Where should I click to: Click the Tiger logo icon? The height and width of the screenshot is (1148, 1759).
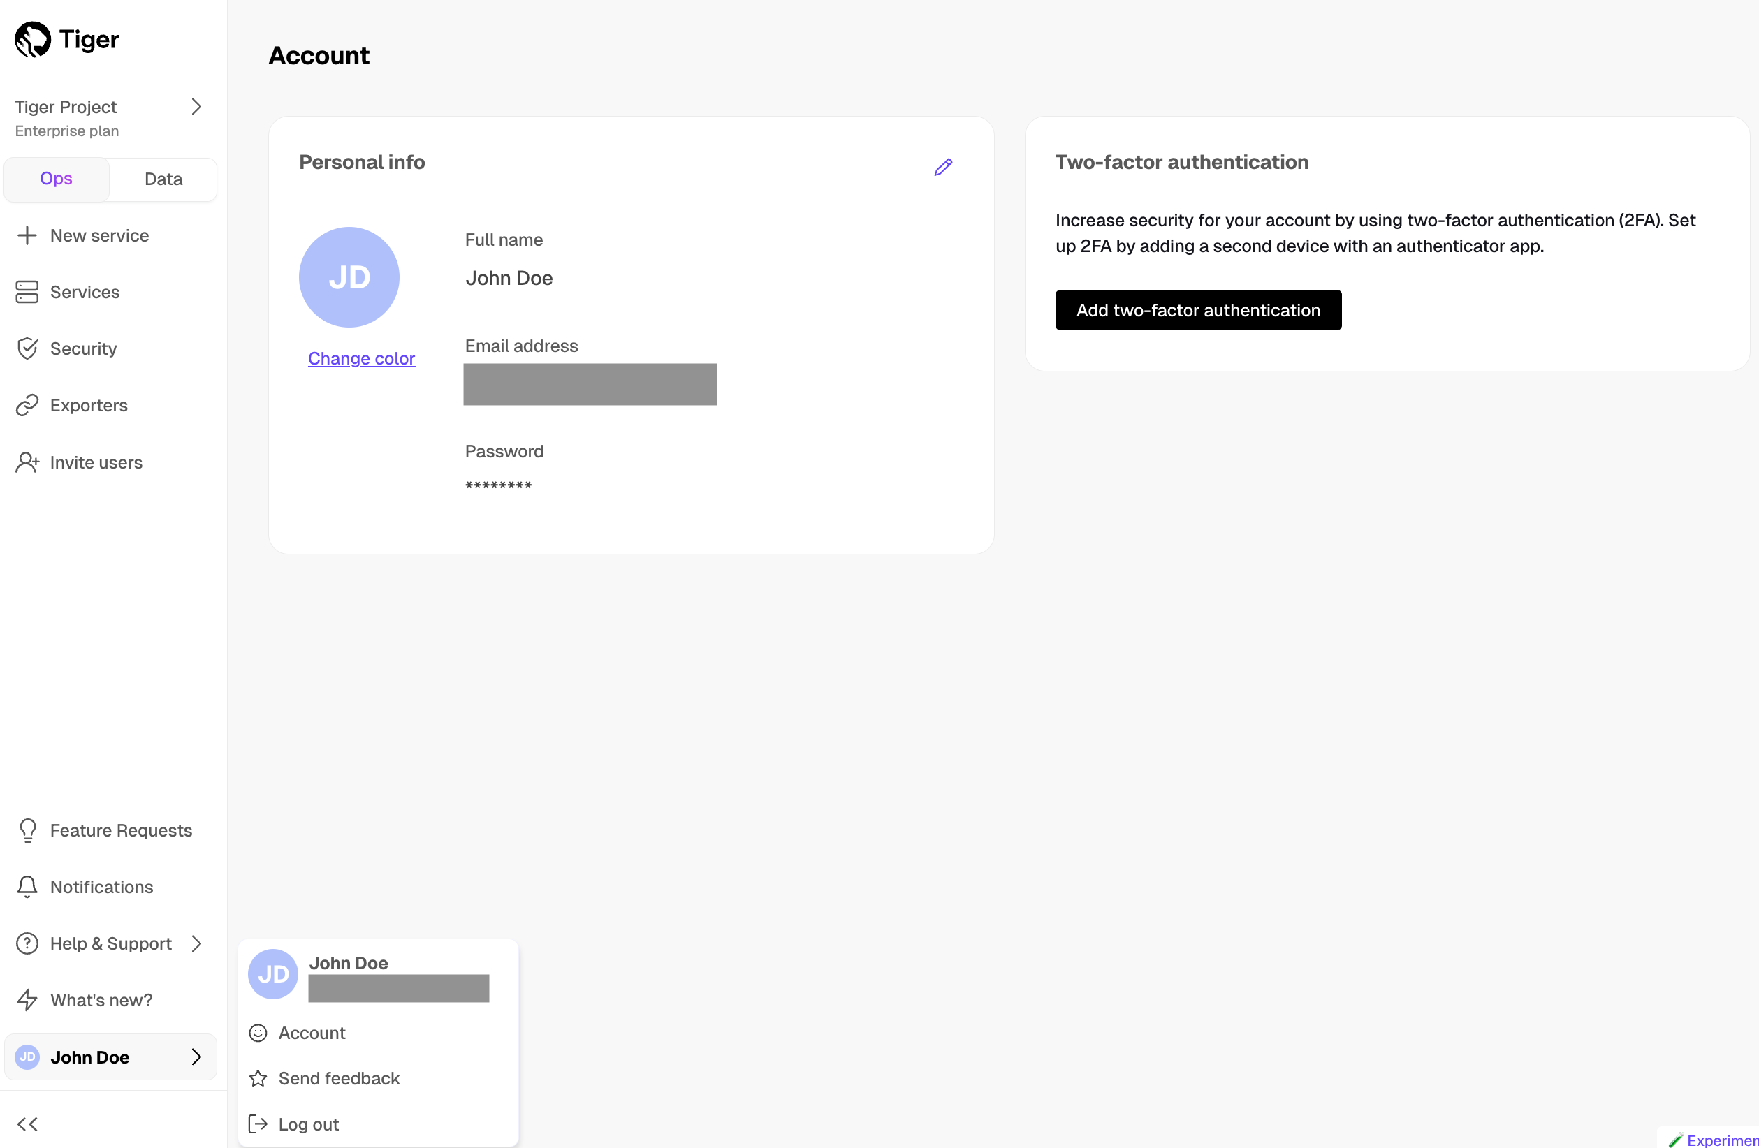point(34,39)
